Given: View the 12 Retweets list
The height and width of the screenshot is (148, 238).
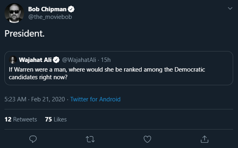Looking at the screenshot, I should [21, 119].
